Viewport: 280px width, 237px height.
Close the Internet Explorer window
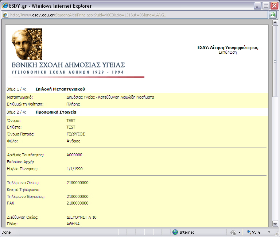tap(274, 6)
